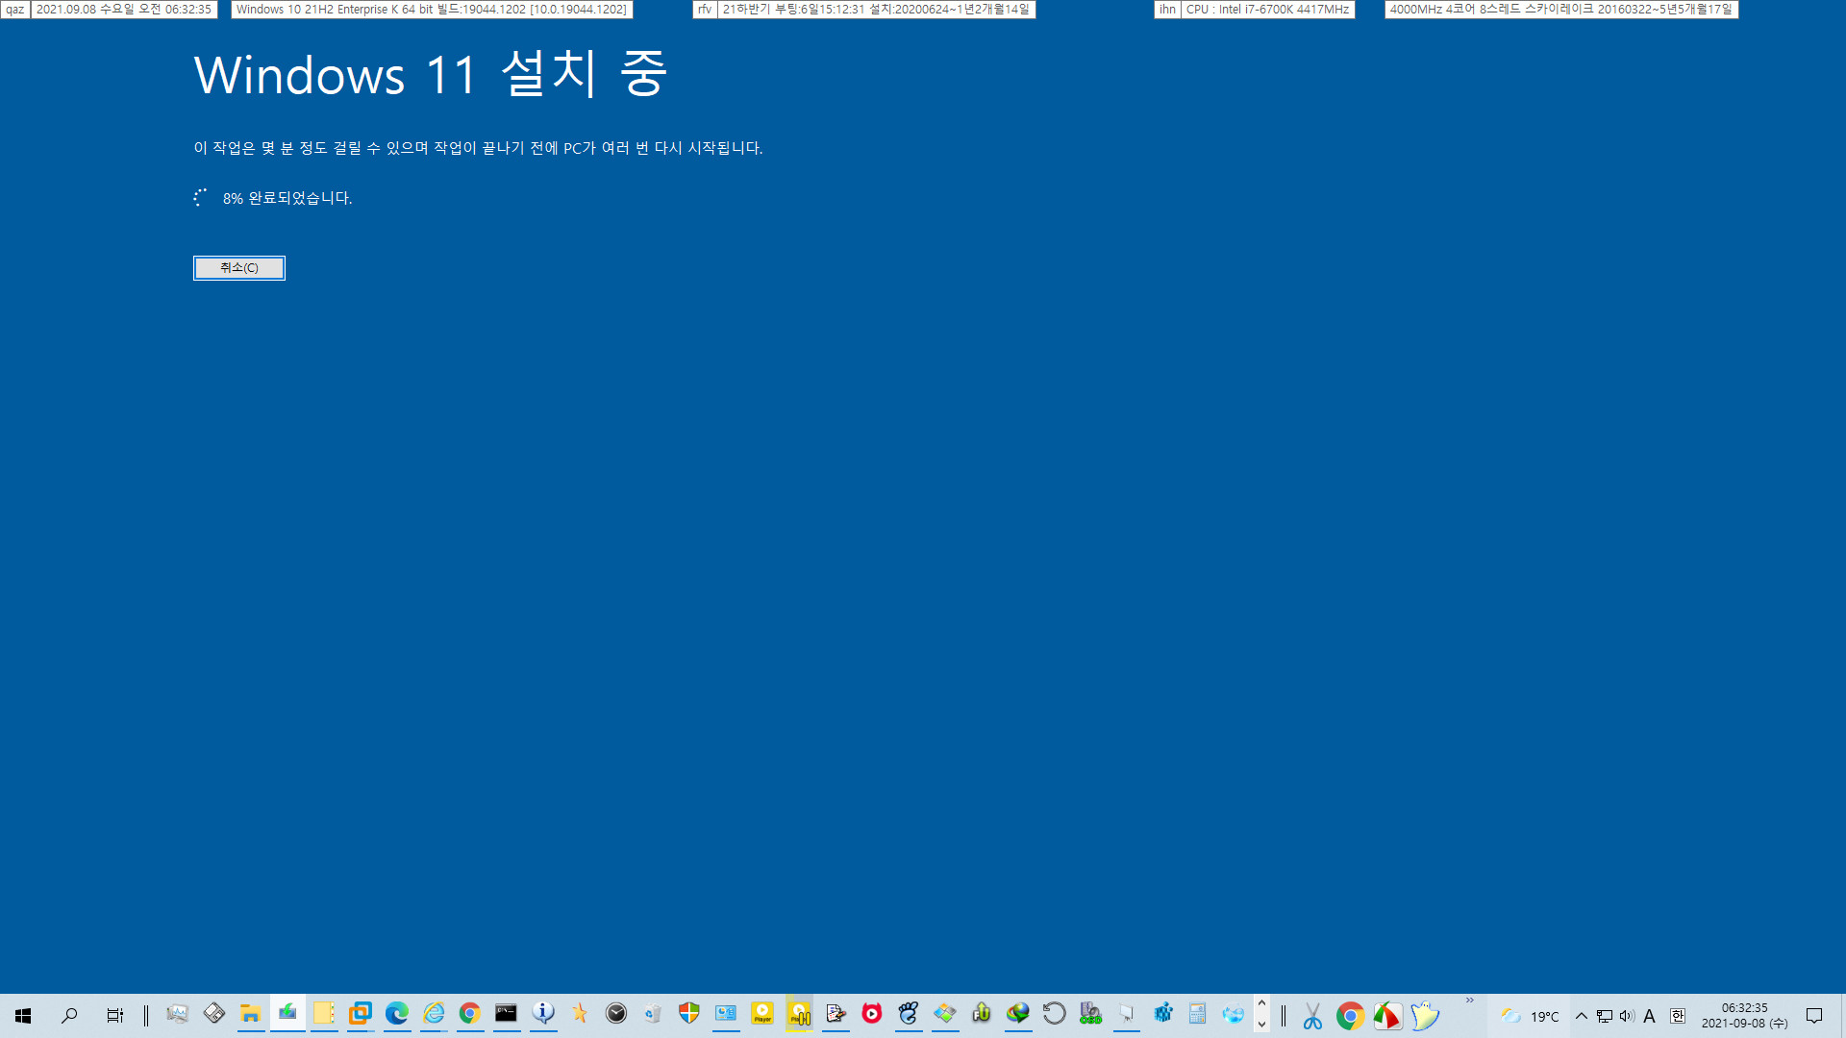Click the boot time uptime info label
The width and height of the screenshot is (1846, 1038).
pos(876,10)
